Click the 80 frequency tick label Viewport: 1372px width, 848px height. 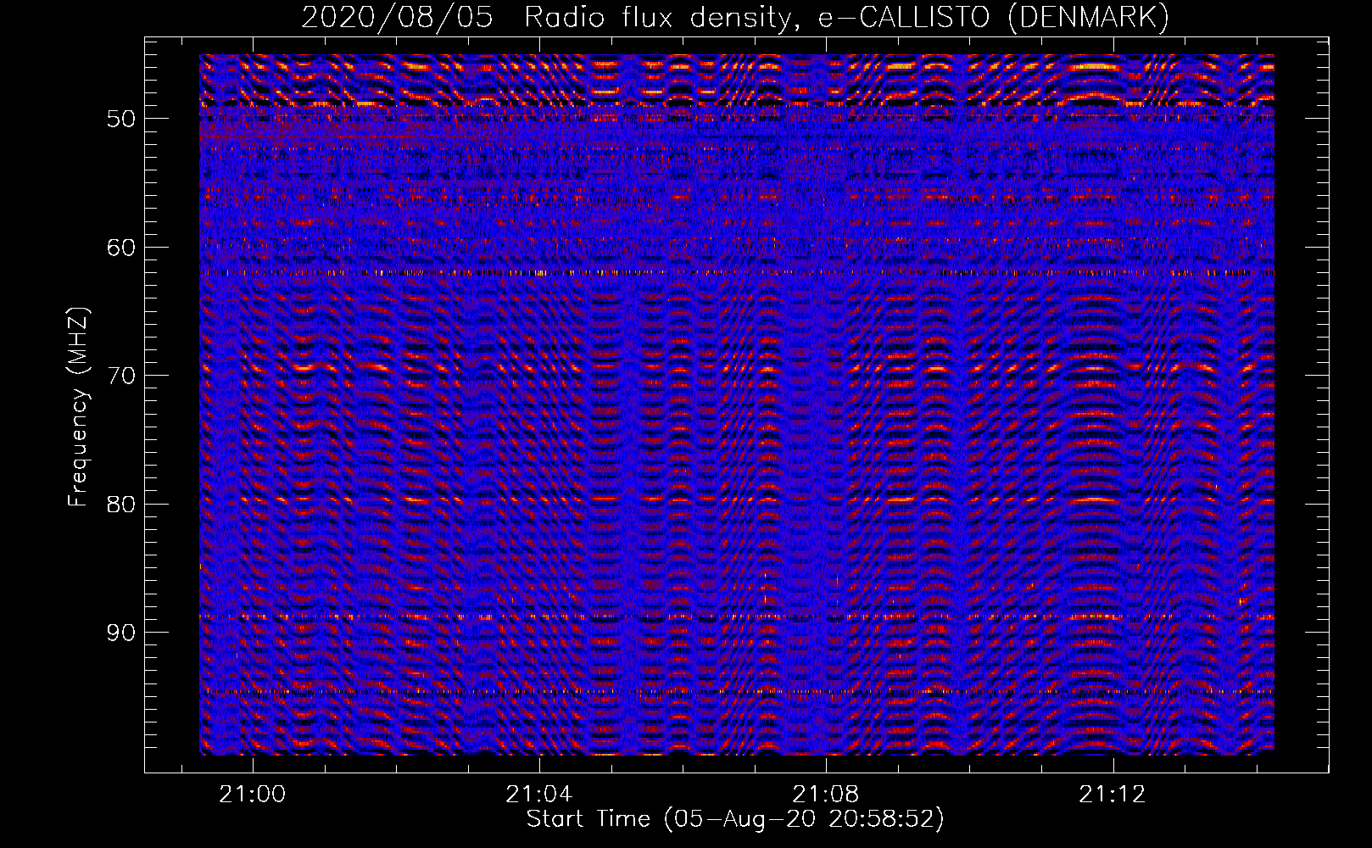click(x=120, y=505)
